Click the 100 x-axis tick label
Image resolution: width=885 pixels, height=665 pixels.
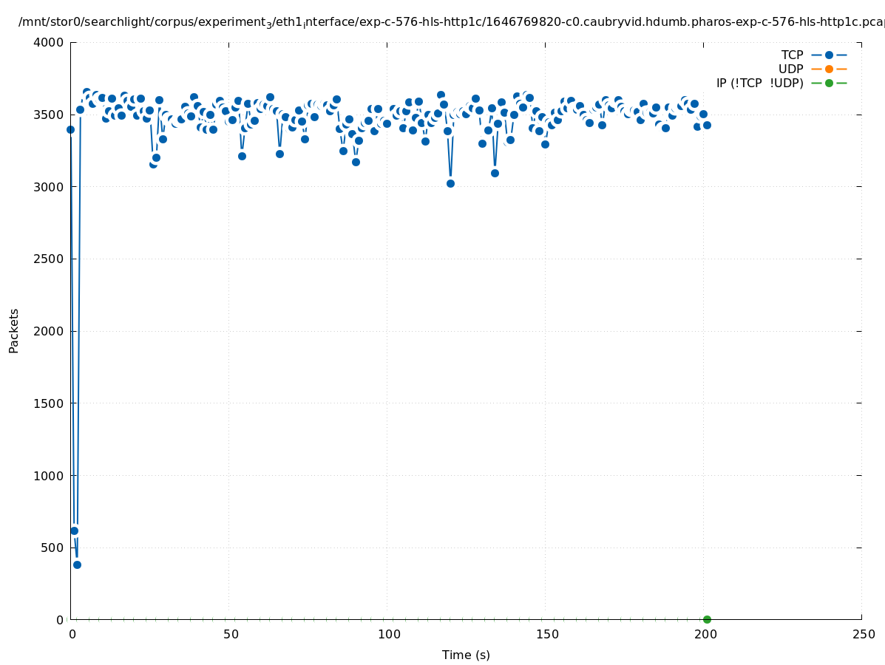coord(389,634)
